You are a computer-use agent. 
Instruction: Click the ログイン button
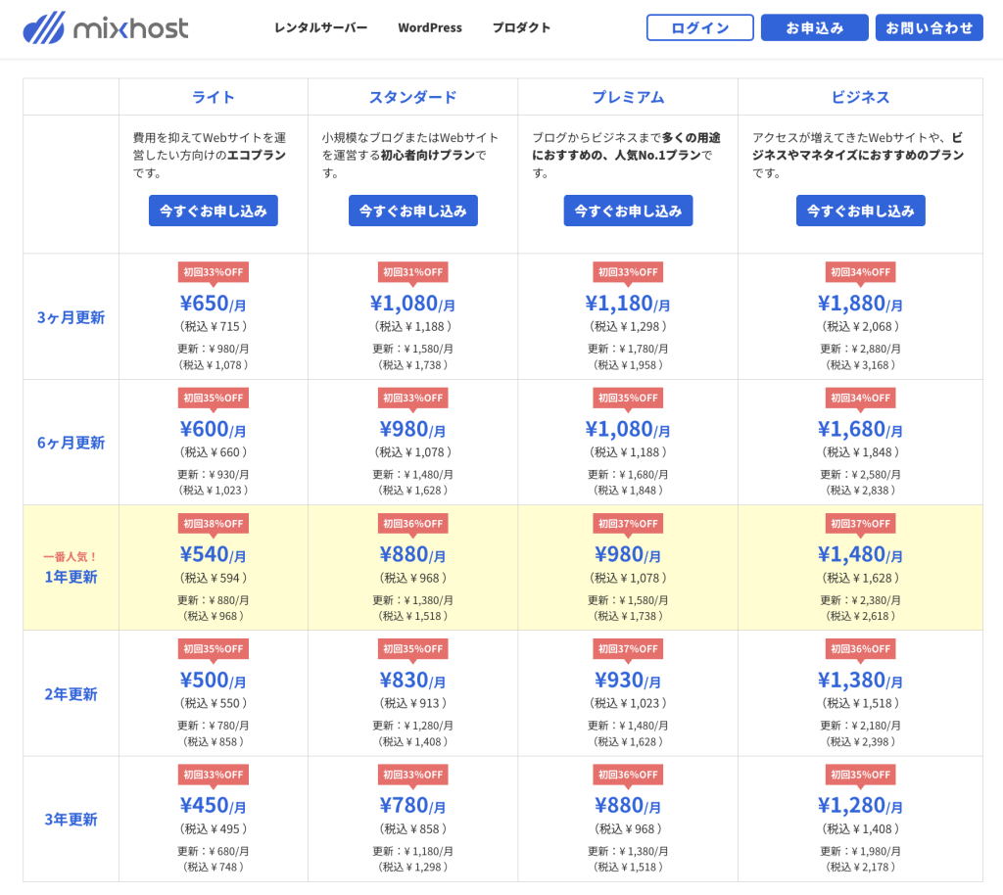pyautogui.click(x=699, y=27)
